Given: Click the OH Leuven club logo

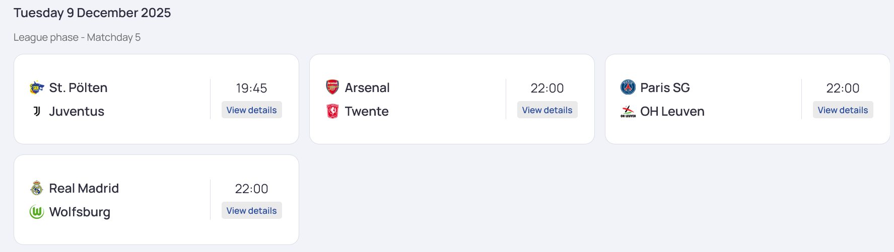Looking at the screenshot, I should (x=628, y=111).
